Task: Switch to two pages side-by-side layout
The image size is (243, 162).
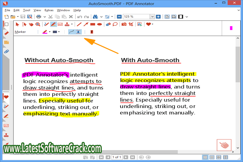Action: (225, 157)
